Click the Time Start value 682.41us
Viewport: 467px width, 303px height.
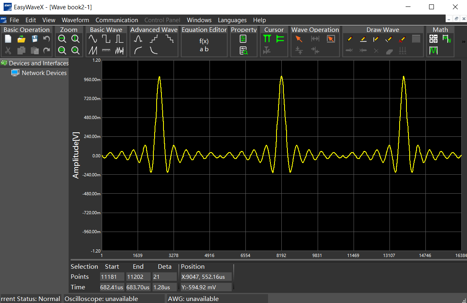(112, 287)
